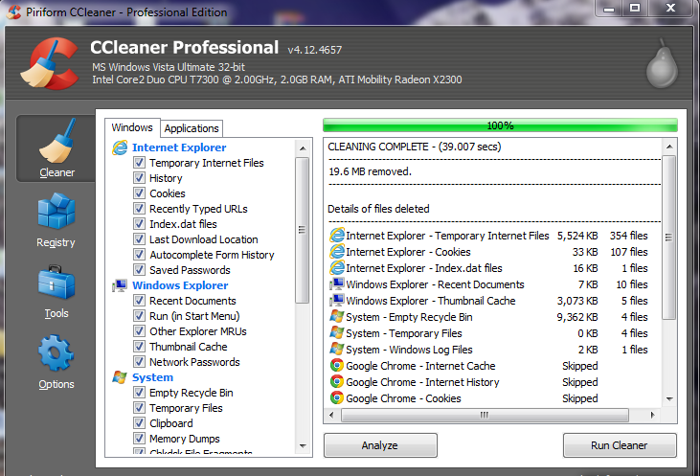Image resolution: width=700 pixels, height=476 pixels.
Task: Click the Internet Explorer category icon
Action: (x=120, y=147)
